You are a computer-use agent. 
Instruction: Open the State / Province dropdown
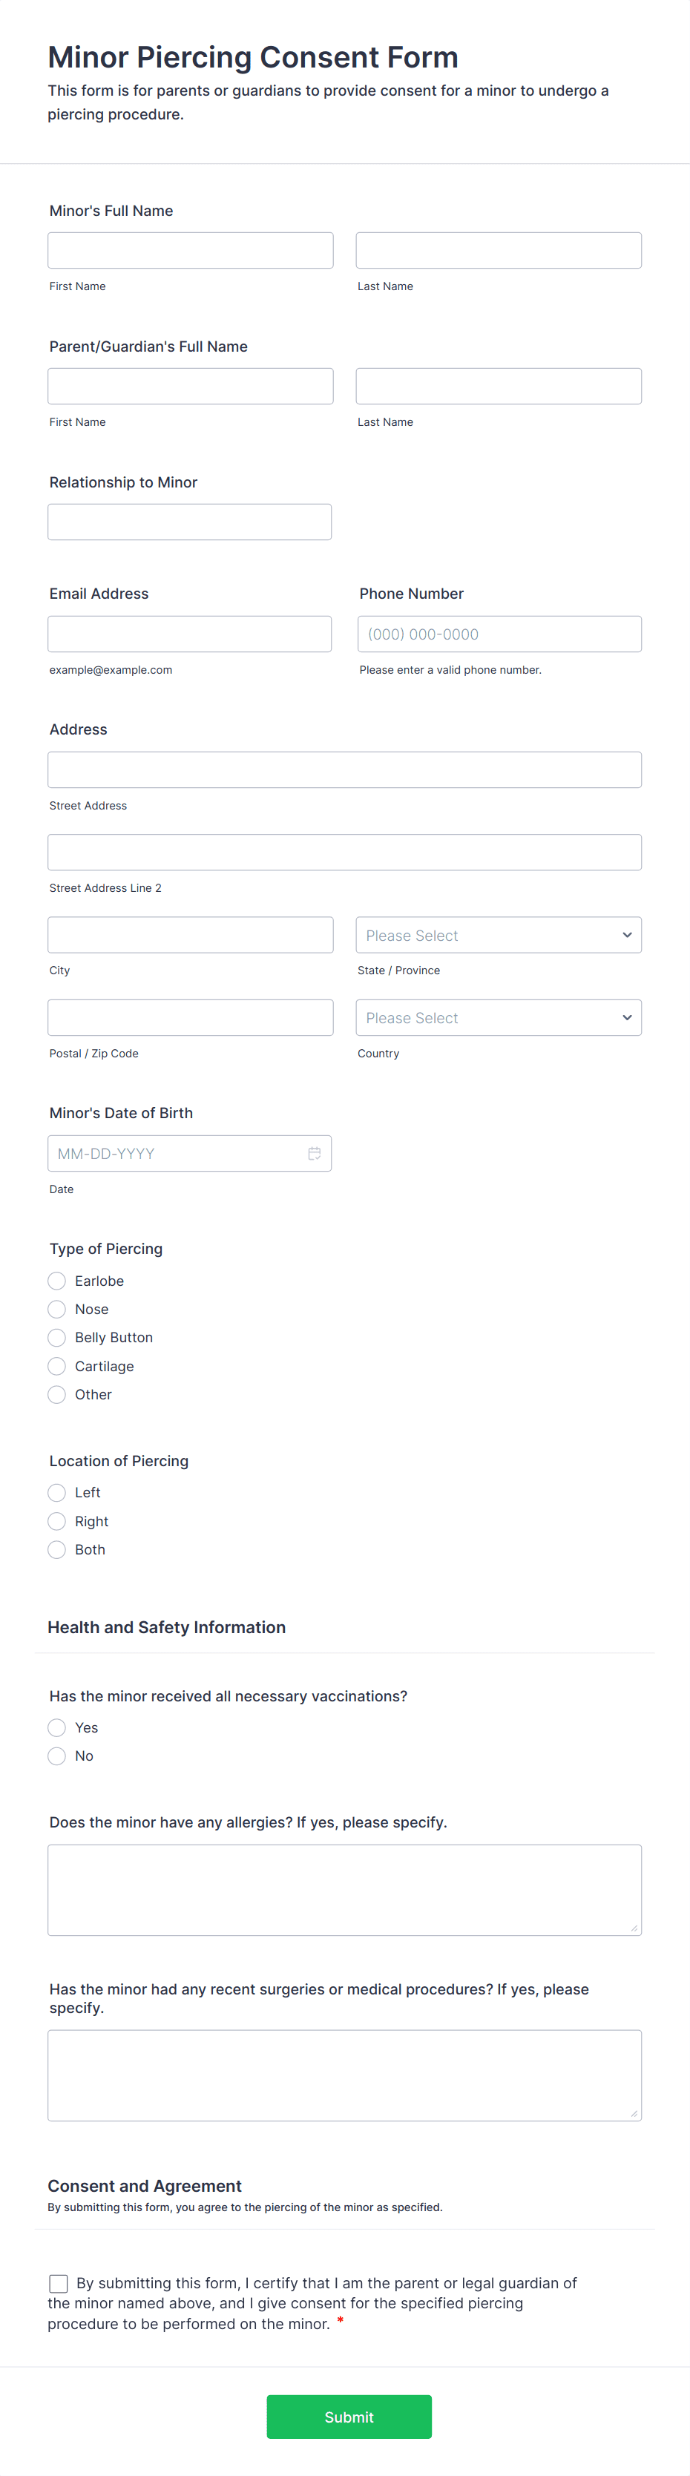click(x=498, y=933)
